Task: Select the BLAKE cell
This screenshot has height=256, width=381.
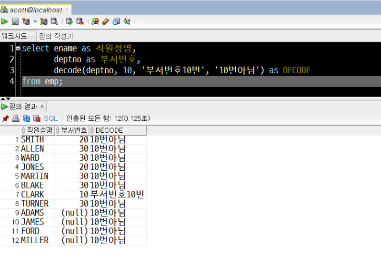Action: (38, 185)
